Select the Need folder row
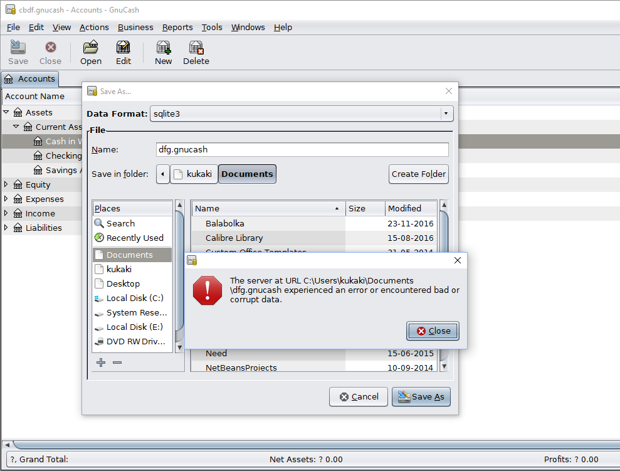Screen dimensions: 620x471 point(314,354)
